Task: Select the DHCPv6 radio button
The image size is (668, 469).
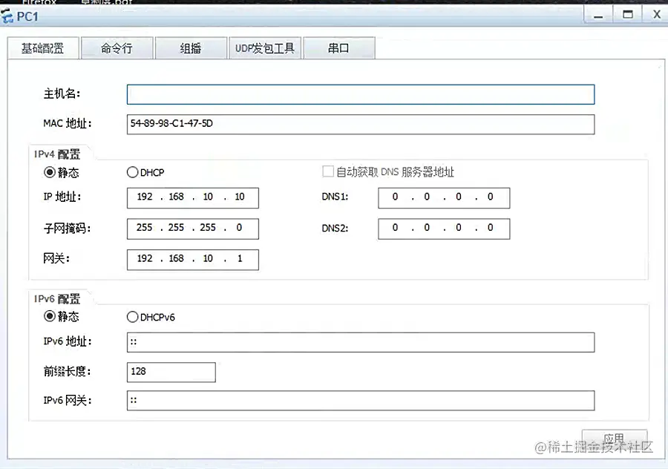Action: point(133,317)
